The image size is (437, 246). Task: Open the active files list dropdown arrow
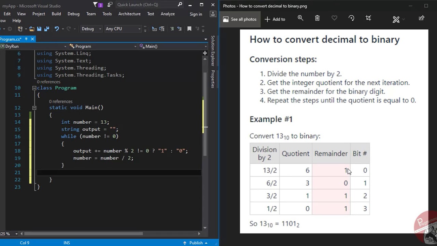point(206,39)
